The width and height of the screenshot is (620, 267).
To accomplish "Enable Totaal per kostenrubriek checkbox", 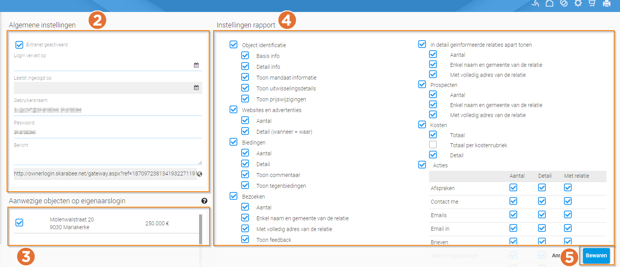I will (433, 145).
